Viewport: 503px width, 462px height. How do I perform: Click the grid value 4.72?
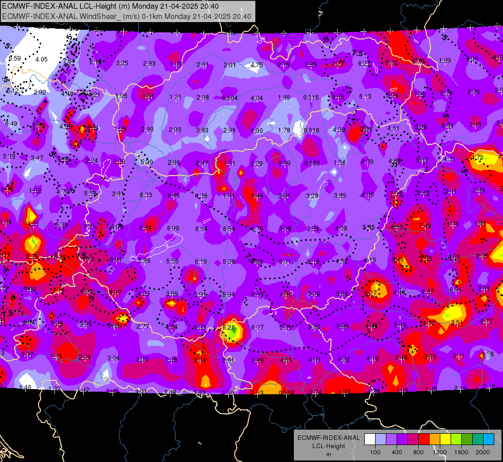(477, 158)
